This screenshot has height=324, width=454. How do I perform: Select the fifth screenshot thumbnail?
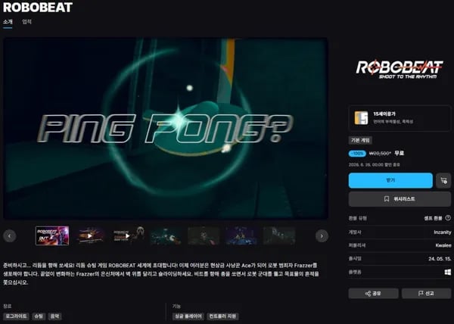[x=204, y=235]
